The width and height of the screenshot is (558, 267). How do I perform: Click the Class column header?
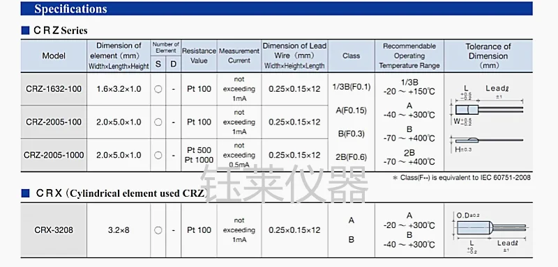tap(352, 56)
